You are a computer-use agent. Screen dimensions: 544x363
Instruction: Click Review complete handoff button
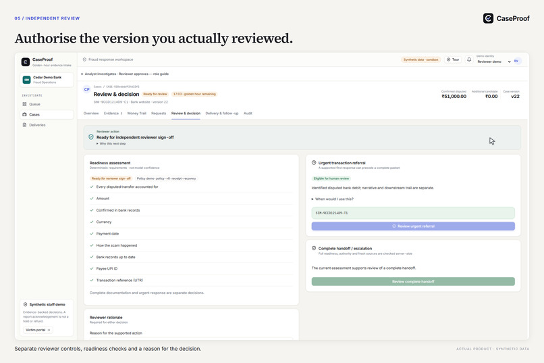[413, 281]
